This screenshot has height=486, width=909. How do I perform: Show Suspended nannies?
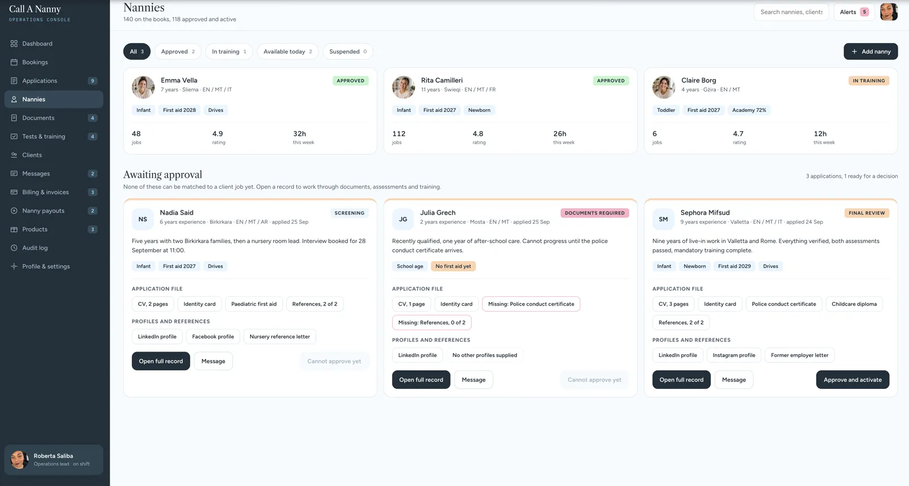[x=348, y=52]
